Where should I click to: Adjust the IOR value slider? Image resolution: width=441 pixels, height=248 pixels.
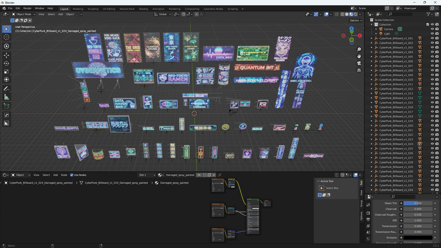418,220
